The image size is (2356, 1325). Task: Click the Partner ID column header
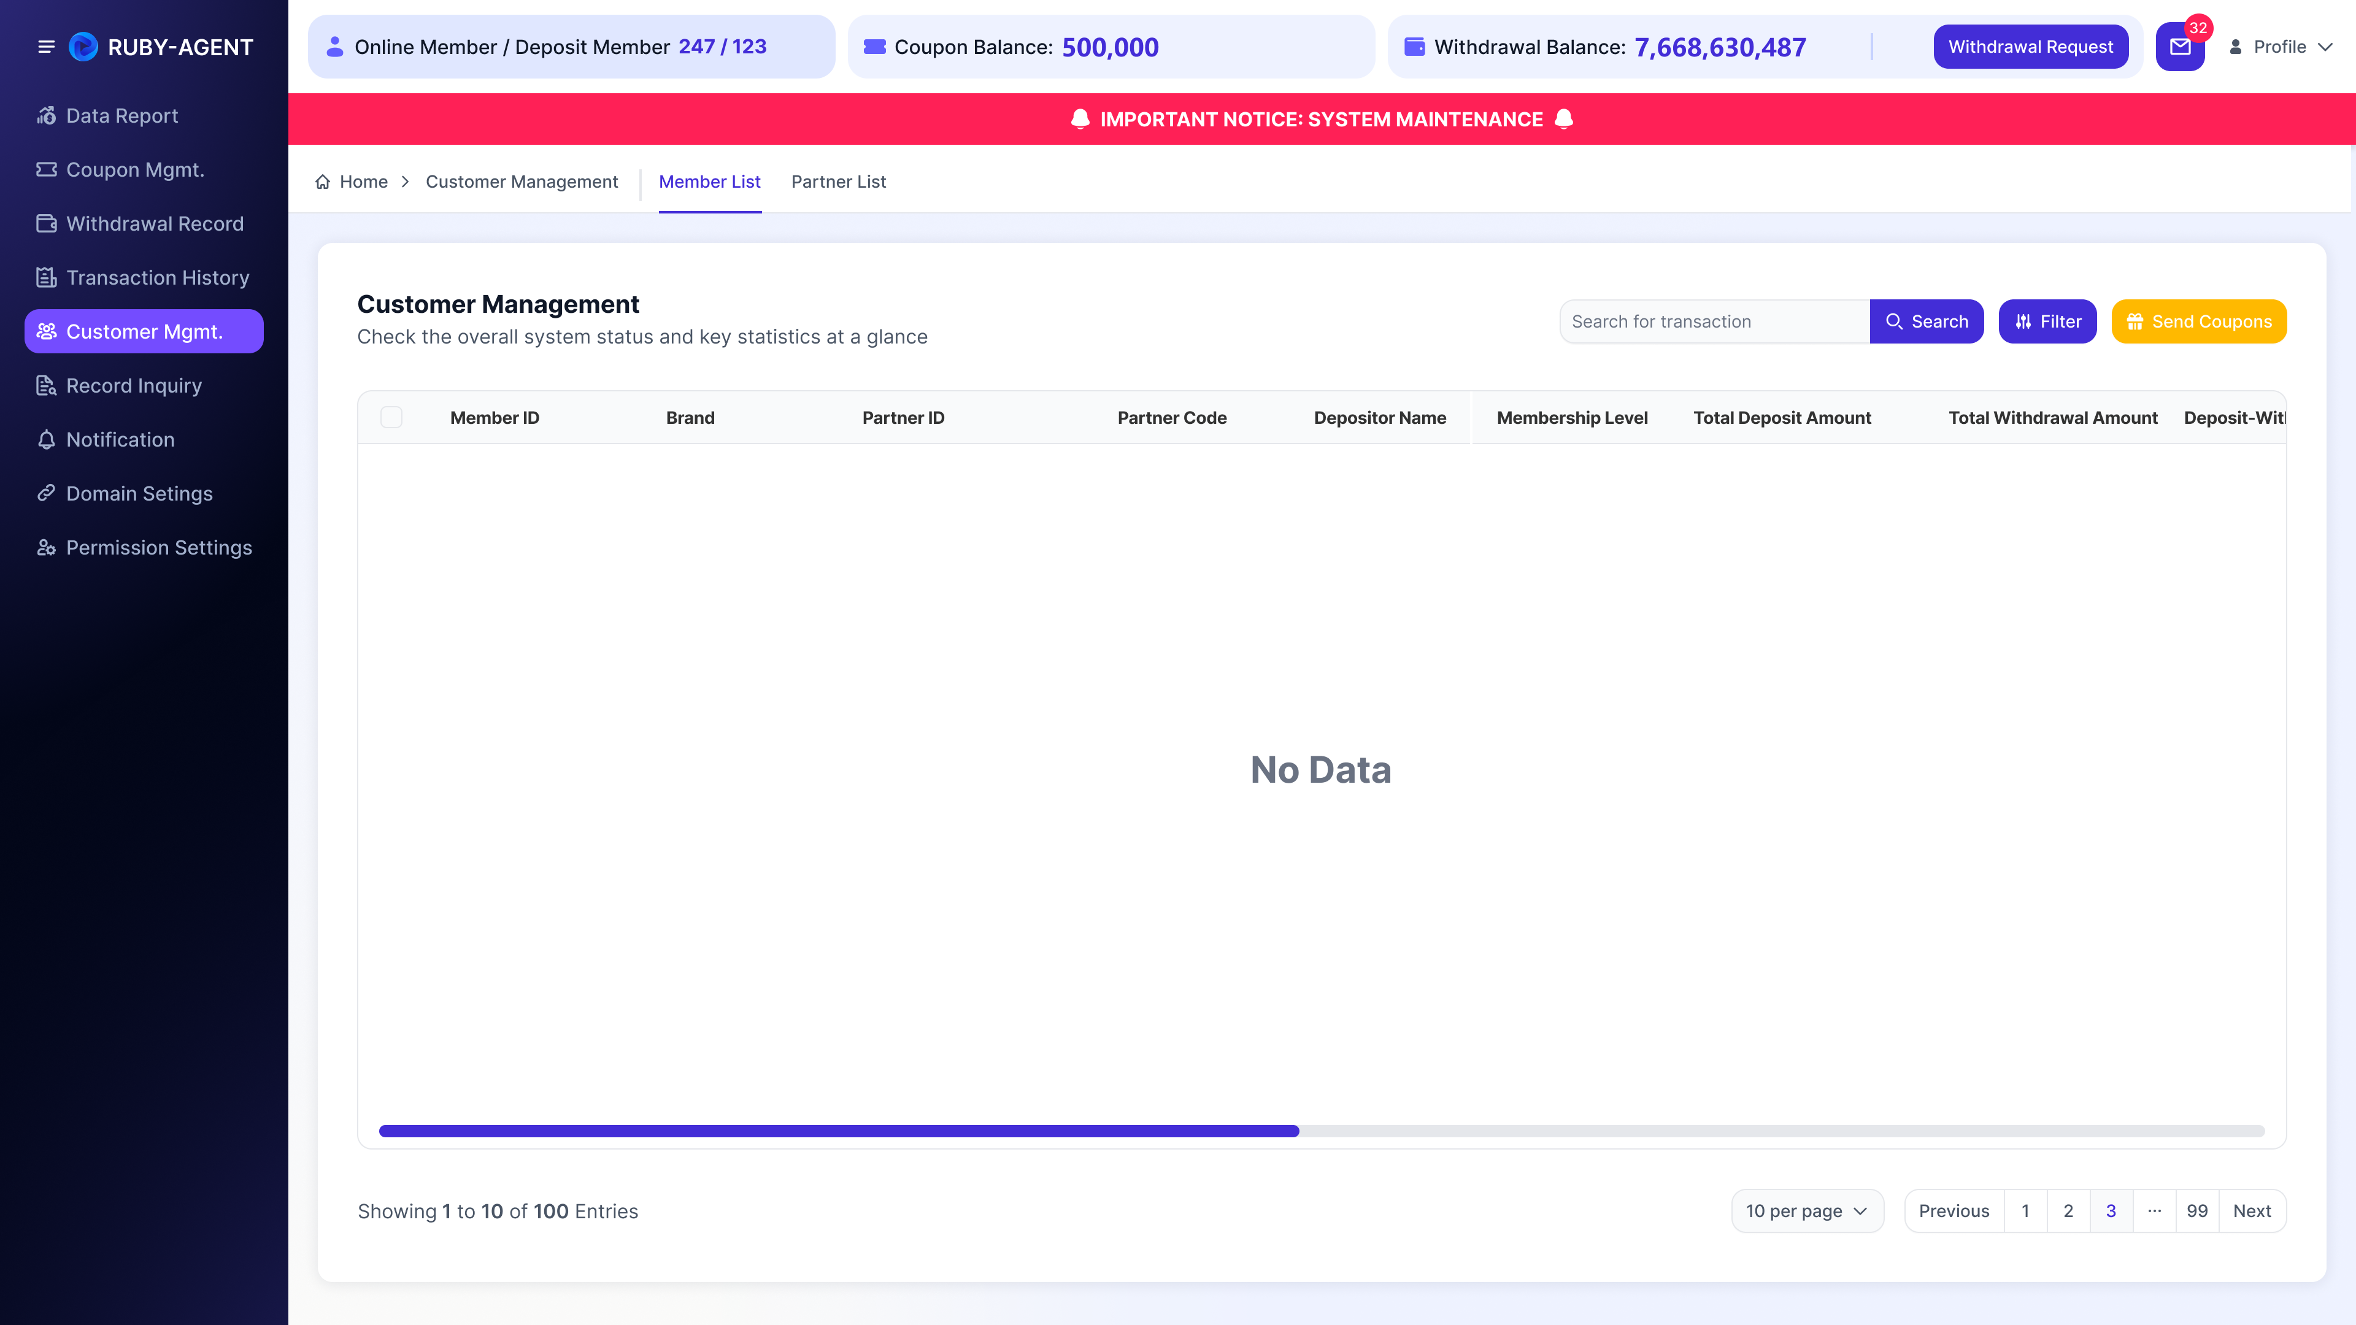[x=904, y=418]
